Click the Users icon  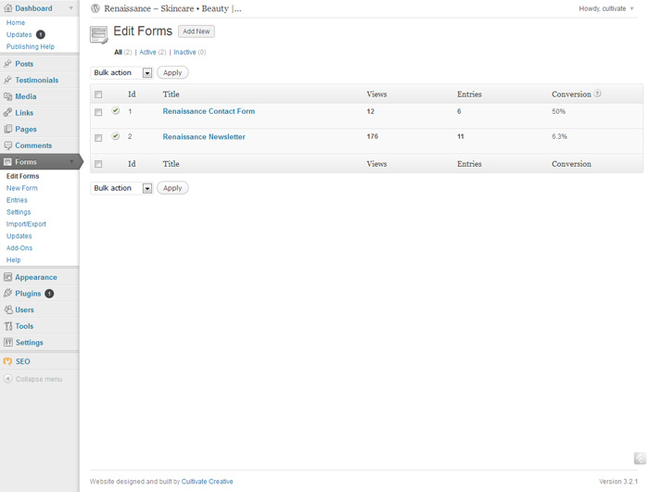7,309
